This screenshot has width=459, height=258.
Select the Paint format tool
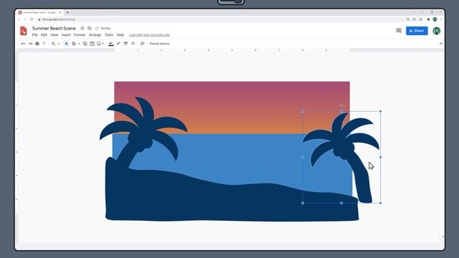click(x=44, y=44)
